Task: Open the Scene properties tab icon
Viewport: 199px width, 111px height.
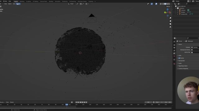Action: coord(174,53)
